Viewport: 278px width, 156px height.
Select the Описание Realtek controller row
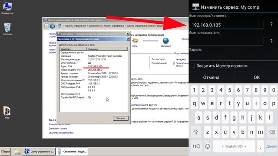point(94,56)
